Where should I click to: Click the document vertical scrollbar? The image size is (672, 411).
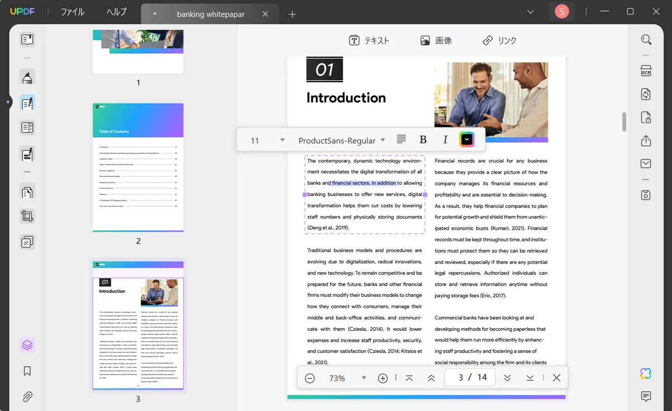[624, 121]
